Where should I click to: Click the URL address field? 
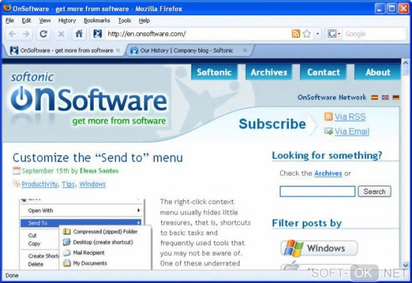[x=197, y=34]
